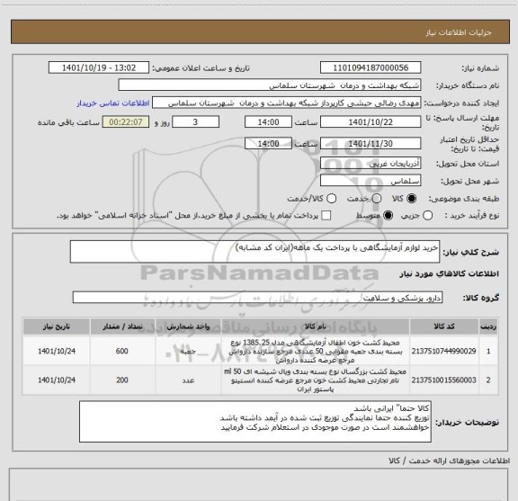Select the خدمت radio button

click(x=377, y=198)
